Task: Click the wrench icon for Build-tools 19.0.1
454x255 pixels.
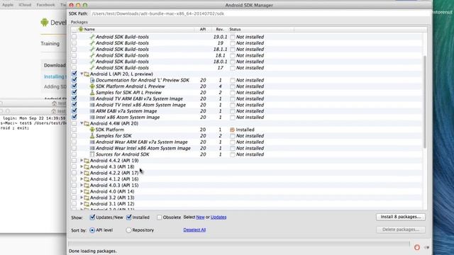Action: 92,37
